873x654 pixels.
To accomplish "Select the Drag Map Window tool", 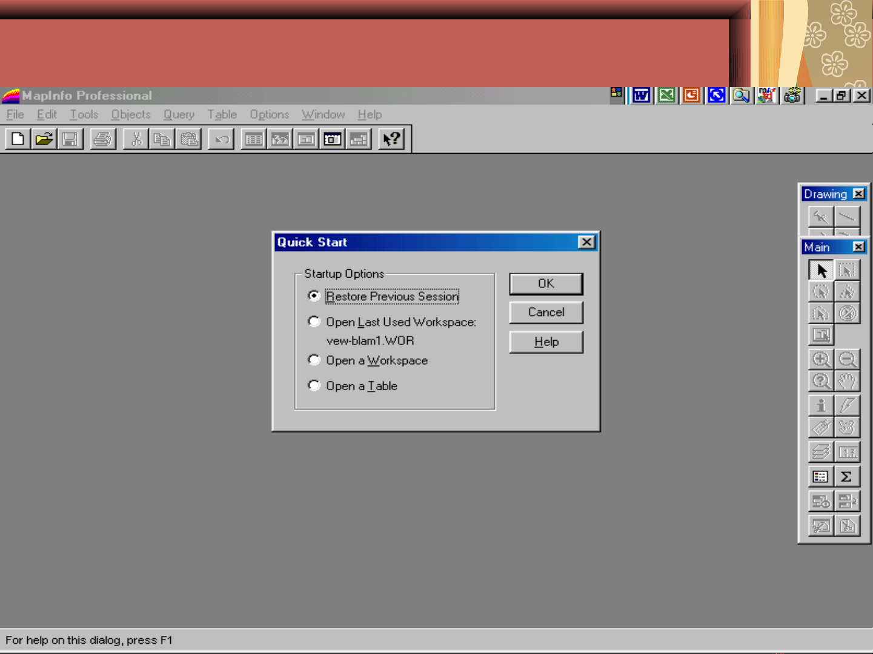I will pos(847,427).
